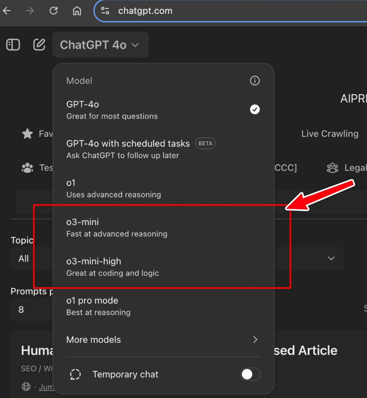The height and width of the screenshot is (398, 367).
Task: Open the browser home page
Action: (x=77, y=11)
